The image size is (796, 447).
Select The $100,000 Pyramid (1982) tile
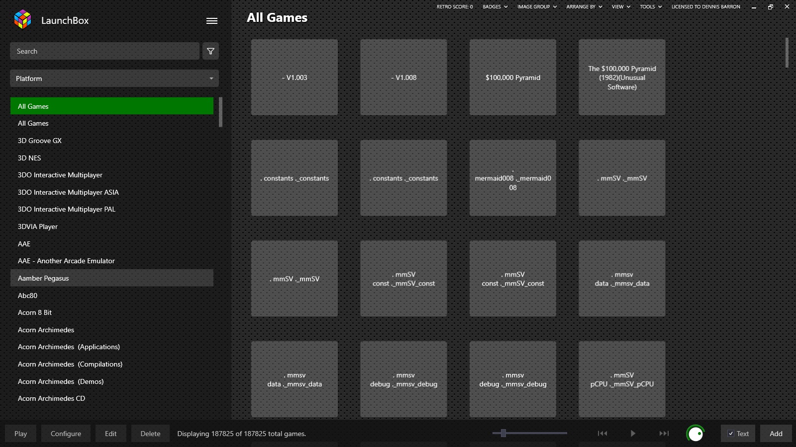click(x=622, y=77)
